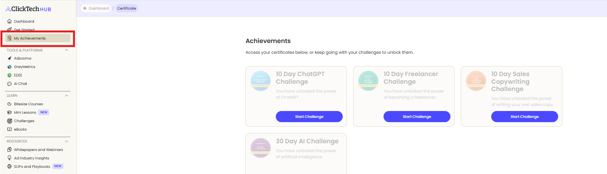This screenshot has height=174, width=607.
Task: Open My Achievements in the sidebar
Action: 30,38
